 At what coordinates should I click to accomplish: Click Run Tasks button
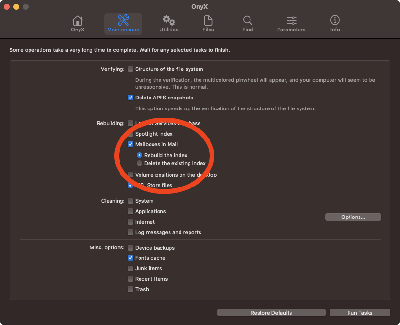click(360, 313)
